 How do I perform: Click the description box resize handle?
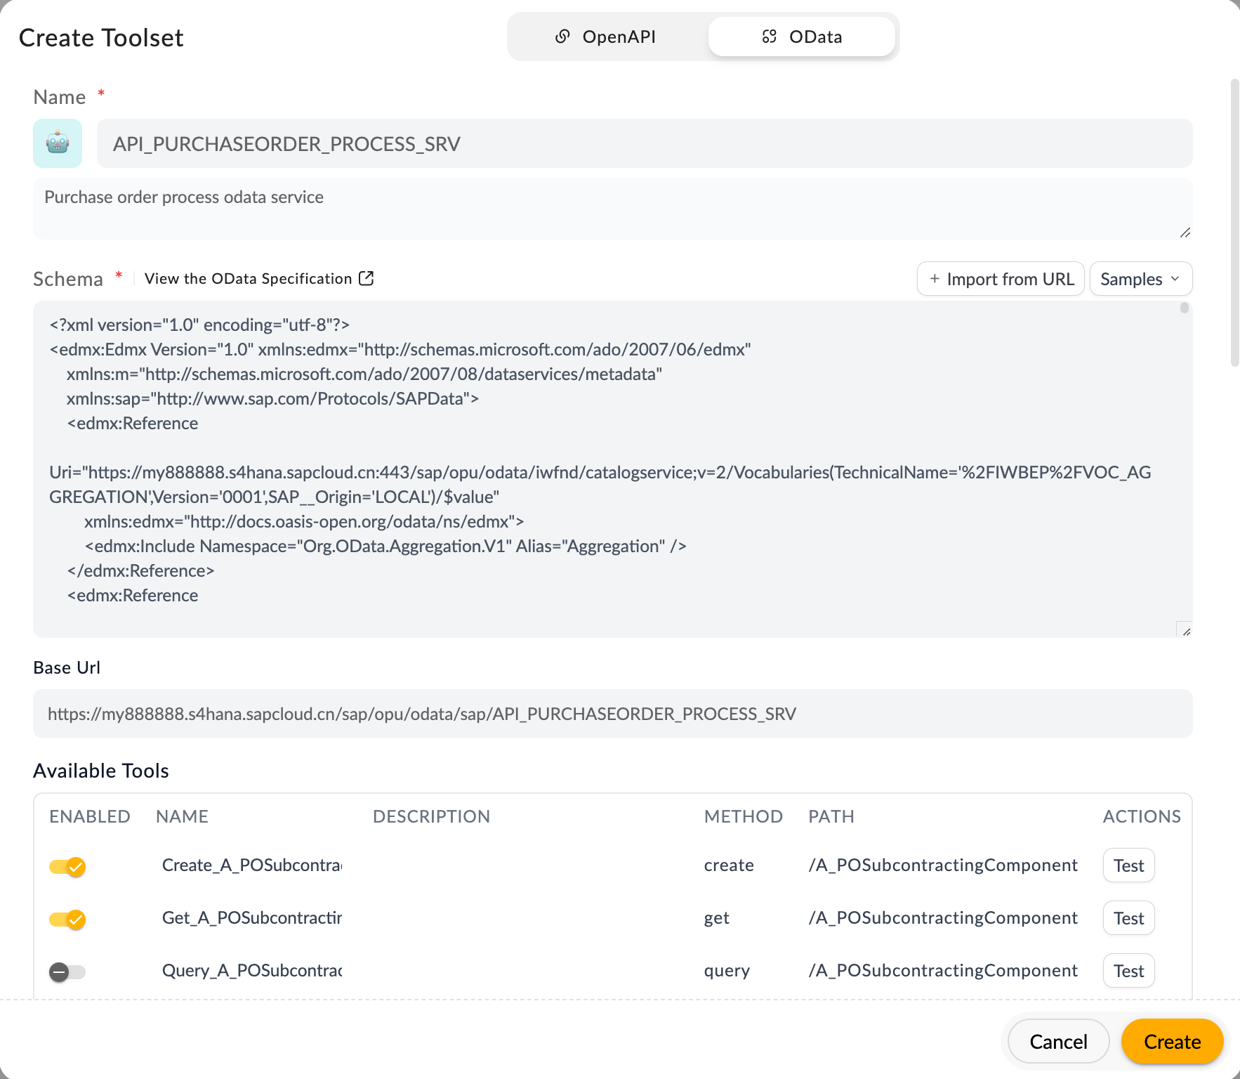click(1185, 233)
